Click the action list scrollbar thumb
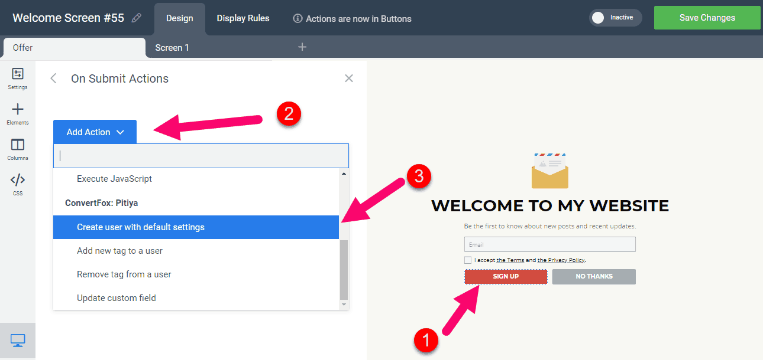Image resolution: width=763 pixels, height=360 pixels. pos(344,269)
